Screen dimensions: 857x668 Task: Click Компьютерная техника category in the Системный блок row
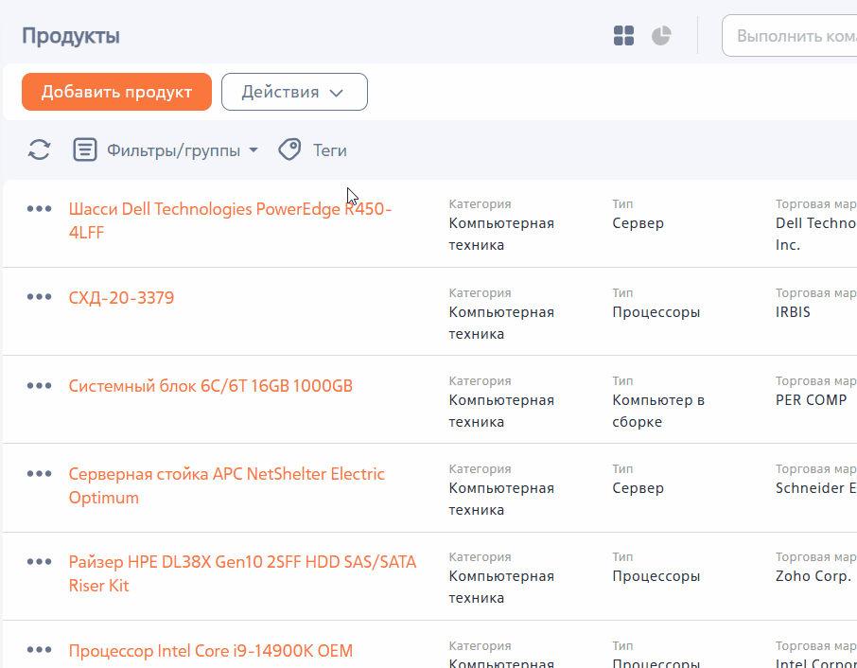click(501, 411)
